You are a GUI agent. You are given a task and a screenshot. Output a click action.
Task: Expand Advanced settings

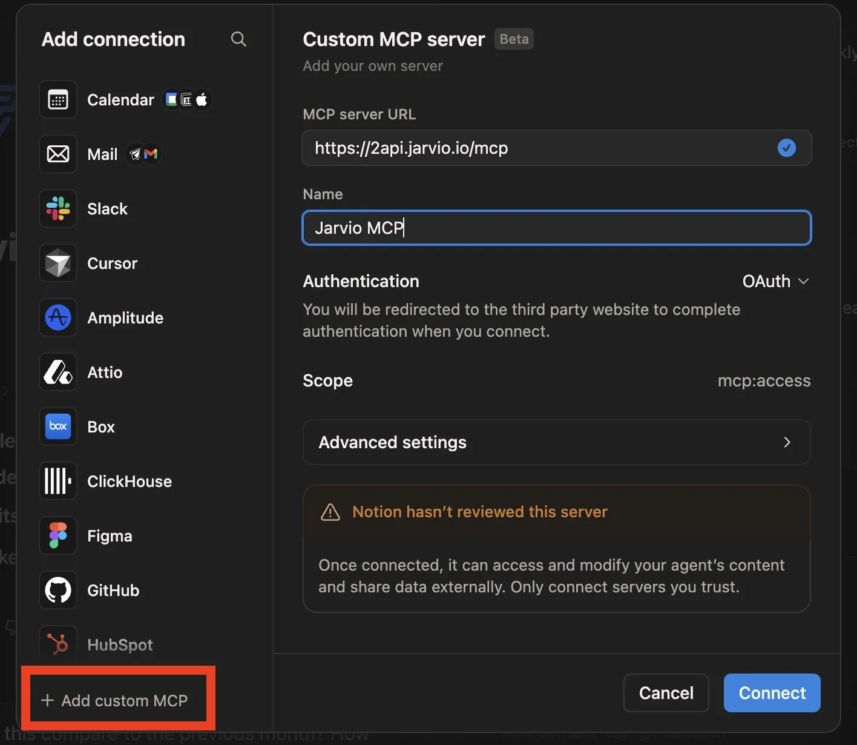[556, 442]
